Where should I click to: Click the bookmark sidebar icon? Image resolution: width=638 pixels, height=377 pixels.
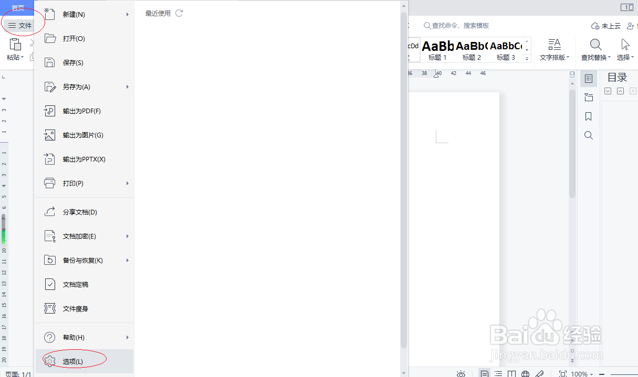pos(589,116)
